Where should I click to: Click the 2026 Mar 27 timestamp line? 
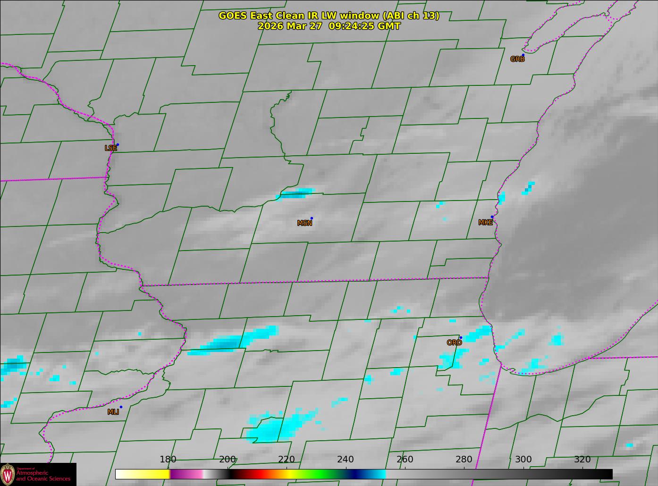(x=329, y=26)
